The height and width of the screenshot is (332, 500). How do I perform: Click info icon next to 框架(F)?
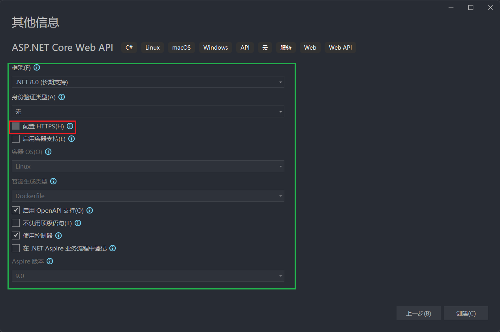(x=37, y=68)
